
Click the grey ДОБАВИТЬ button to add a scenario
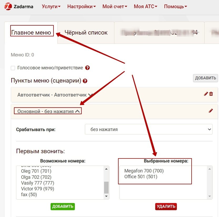click(206, 78)
